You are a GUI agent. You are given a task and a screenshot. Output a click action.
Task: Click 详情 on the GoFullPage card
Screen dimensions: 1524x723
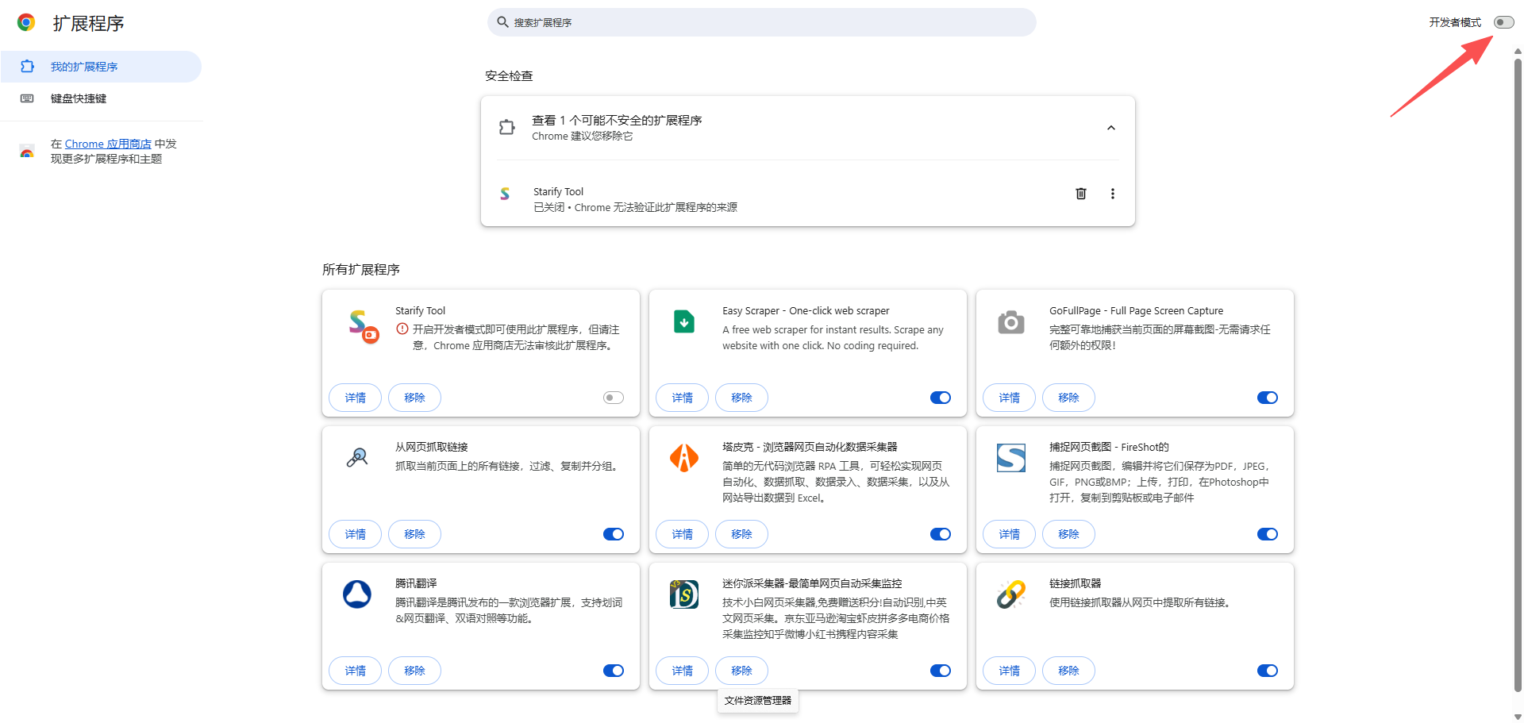(x=1009, y=397)
